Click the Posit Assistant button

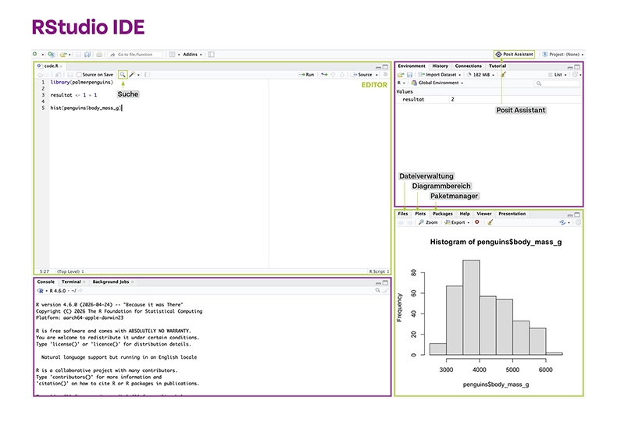514,54
